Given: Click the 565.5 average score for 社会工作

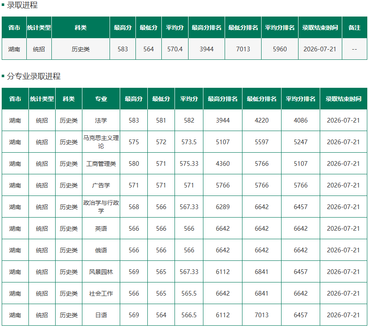Looking at the screenshot, I should [189, 293].
